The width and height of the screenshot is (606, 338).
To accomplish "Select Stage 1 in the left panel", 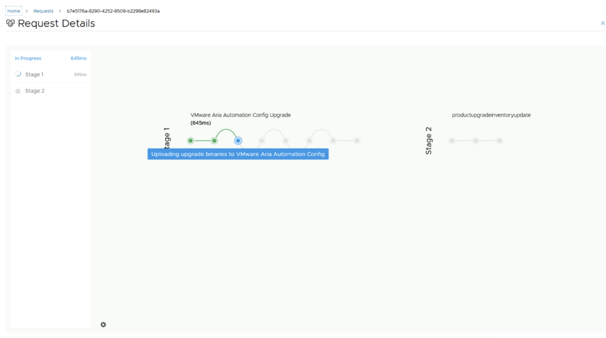I will coord(34,74).
